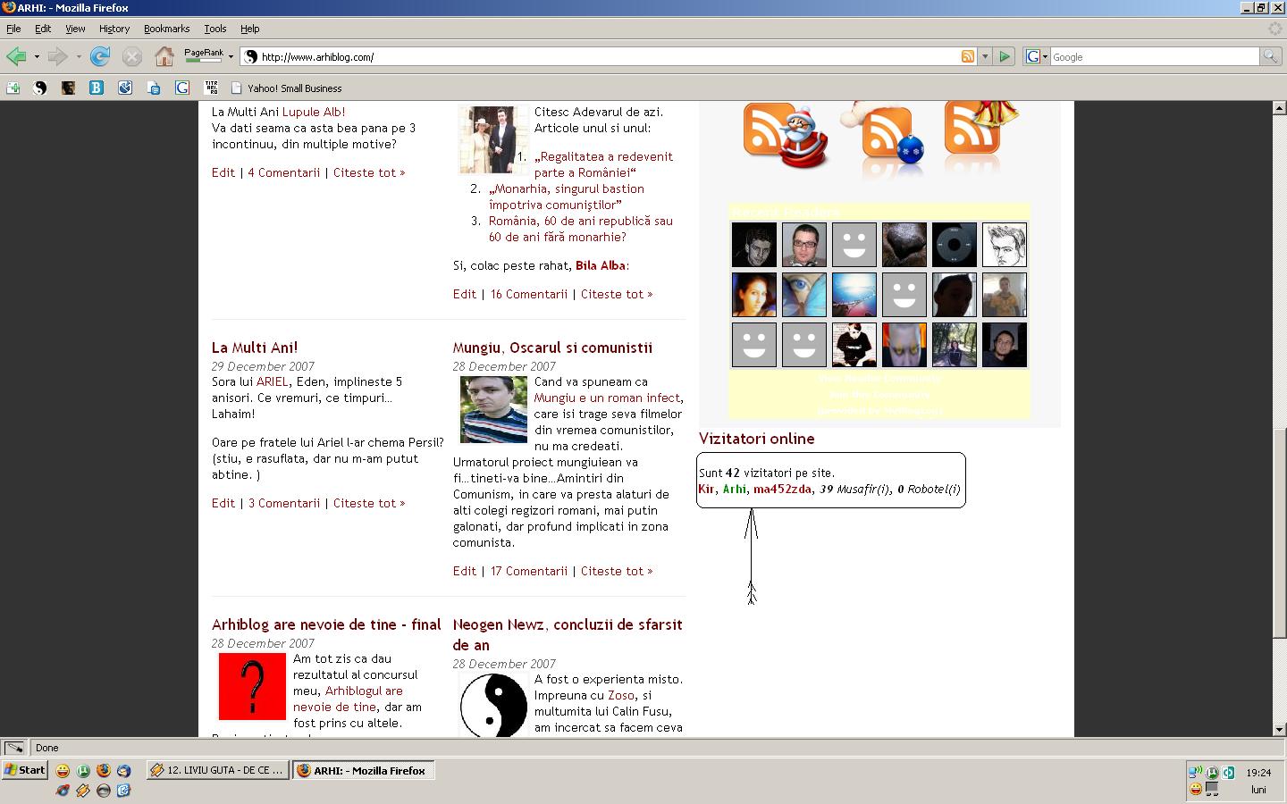
Task: Open the View menu
Action: pyautogui.click(x=75, y=29)
